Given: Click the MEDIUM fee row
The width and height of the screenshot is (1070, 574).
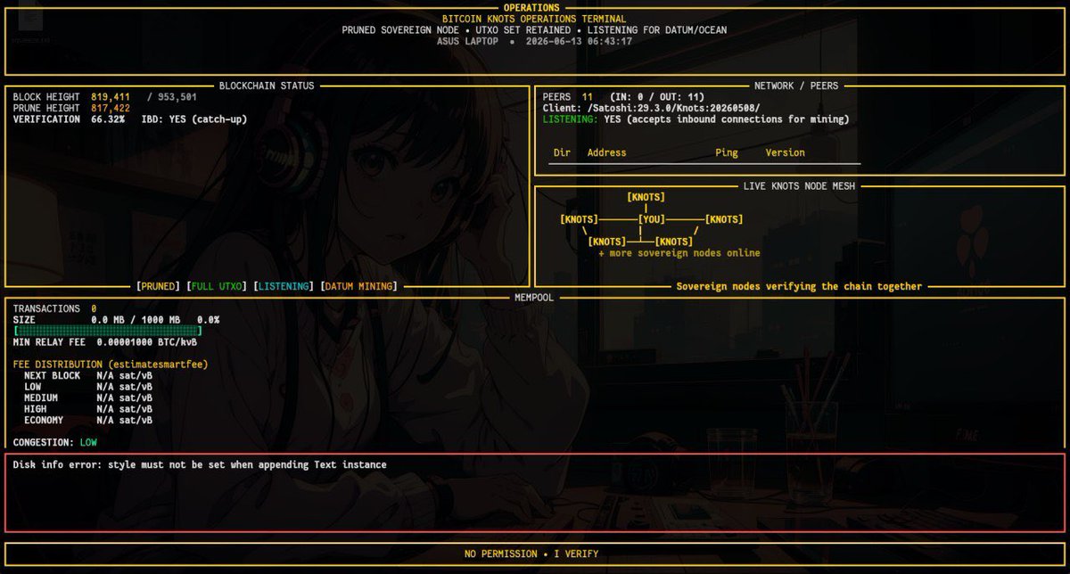Looking at the screenshot, I should [x=88, y=398].
